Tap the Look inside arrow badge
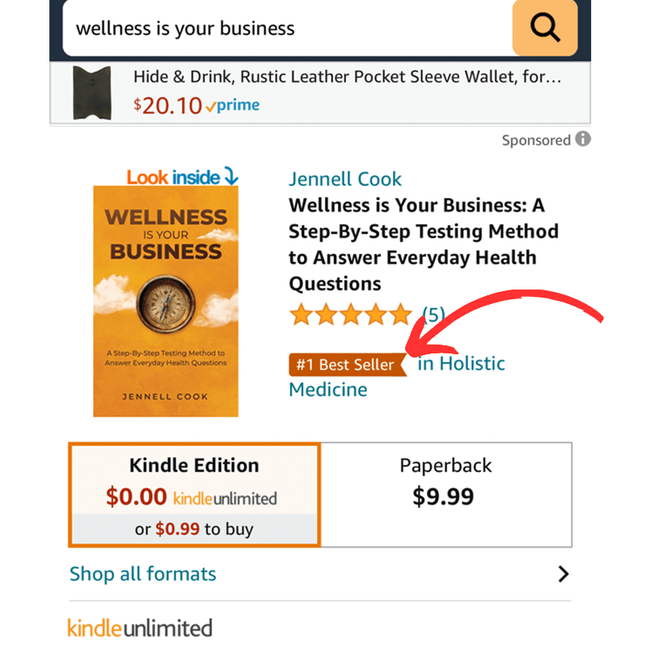Screen dimensions: 647x647 point(183,176)
